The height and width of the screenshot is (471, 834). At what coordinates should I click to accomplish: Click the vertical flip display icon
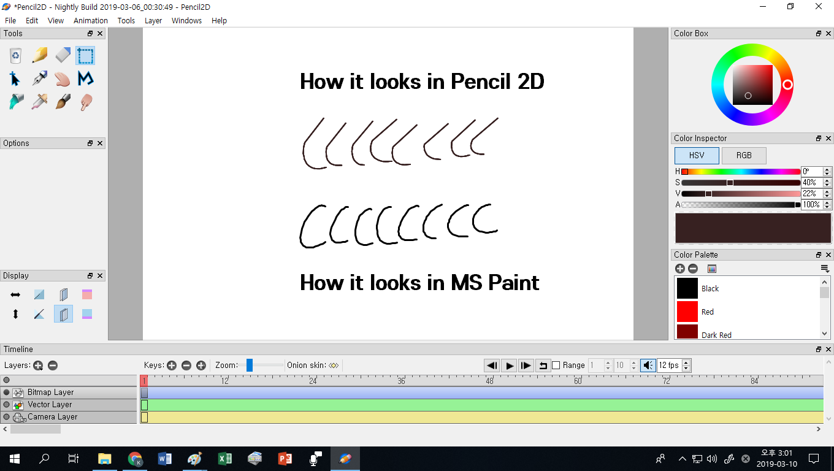click(16, 314)
